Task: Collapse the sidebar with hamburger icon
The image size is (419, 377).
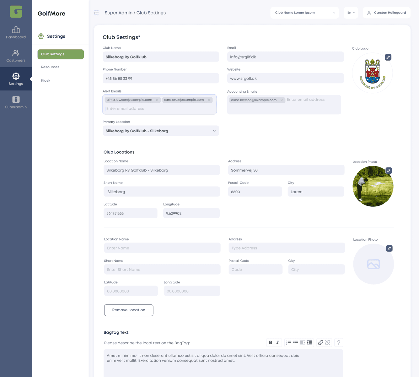Action: [x=96, y=13]
